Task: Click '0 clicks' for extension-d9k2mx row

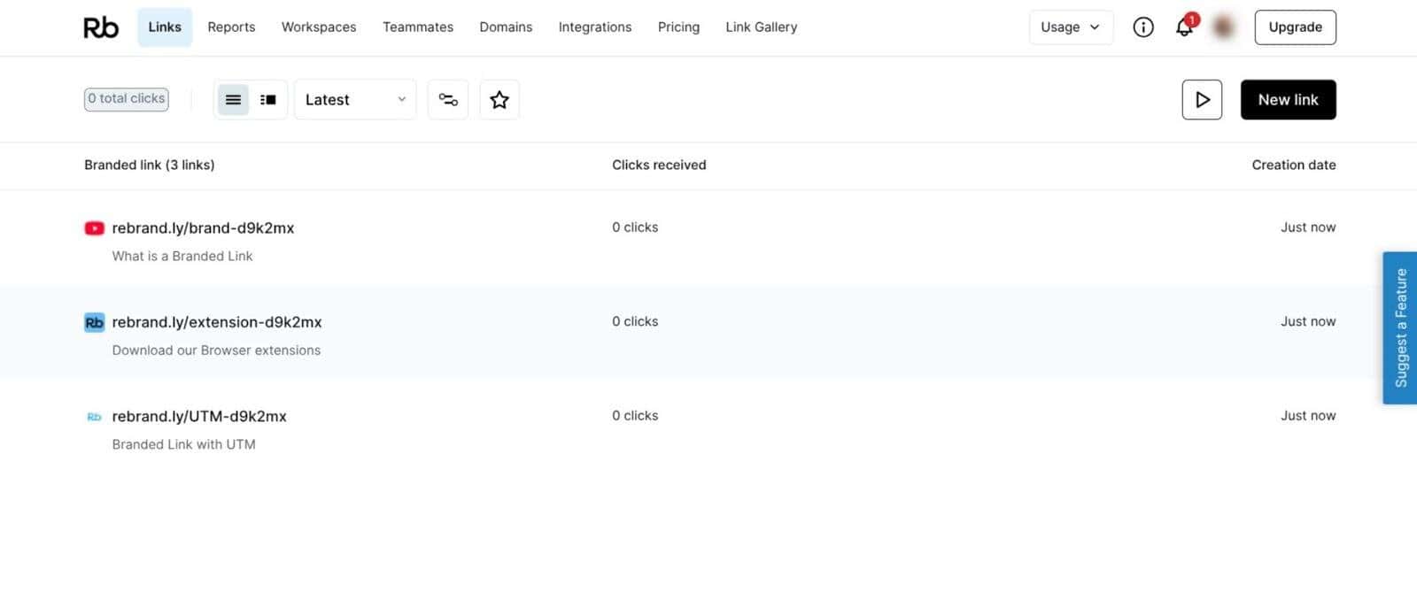Action: tap(635, 321)
